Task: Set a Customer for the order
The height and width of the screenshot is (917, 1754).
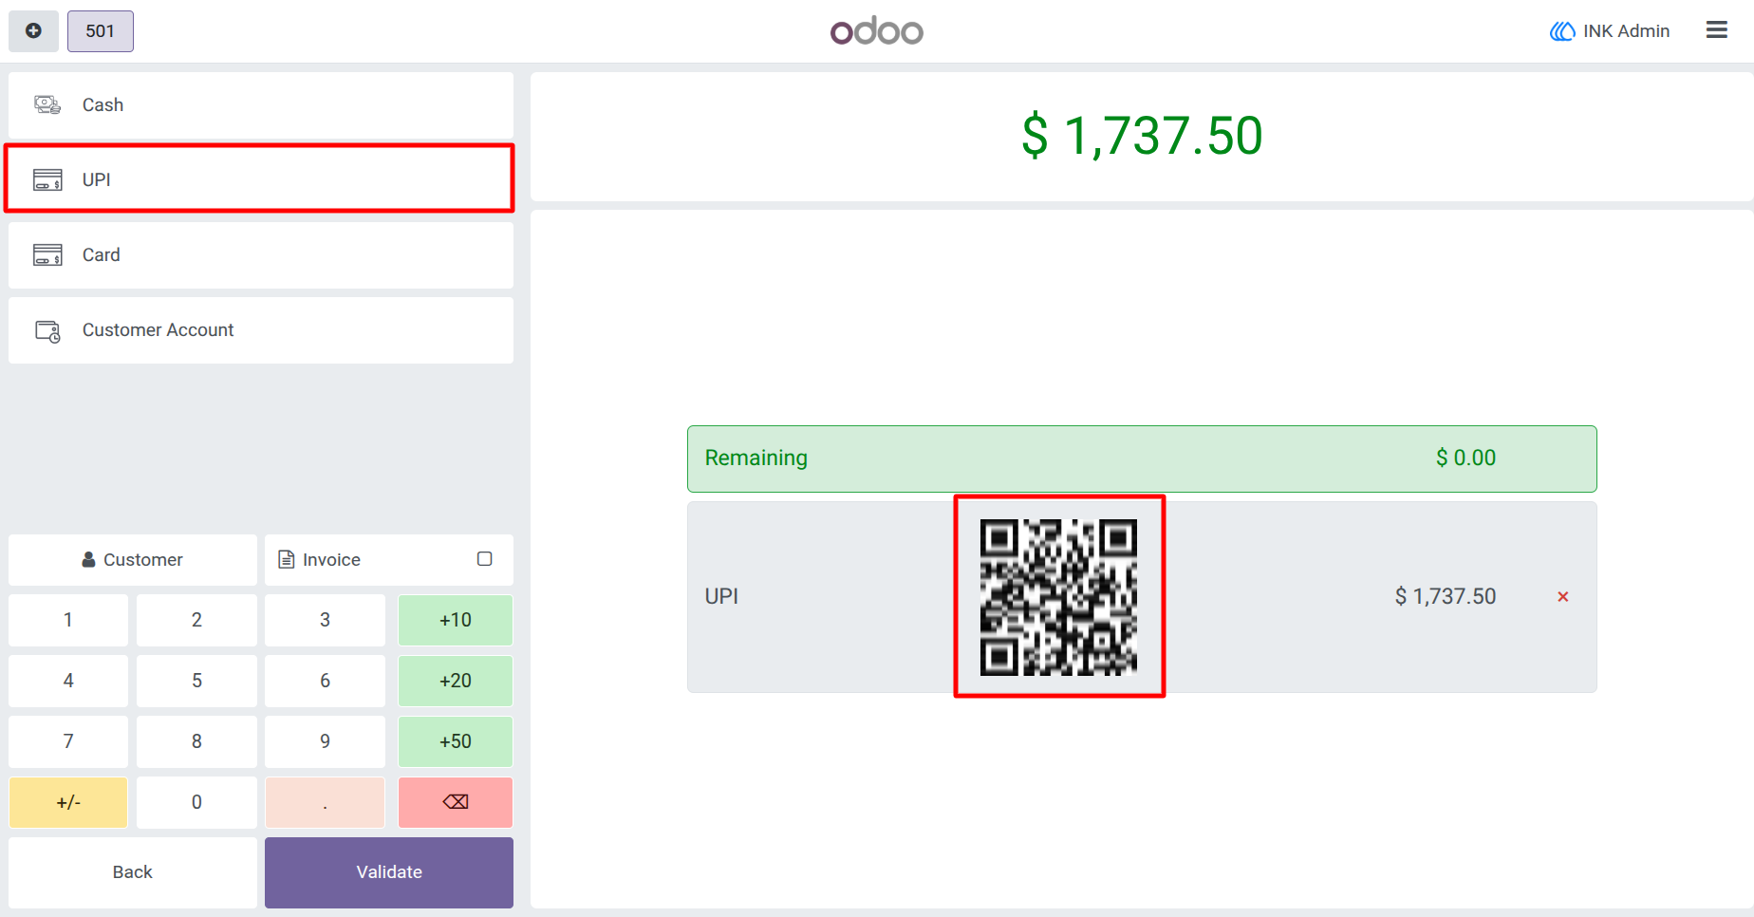Action: 133,560
